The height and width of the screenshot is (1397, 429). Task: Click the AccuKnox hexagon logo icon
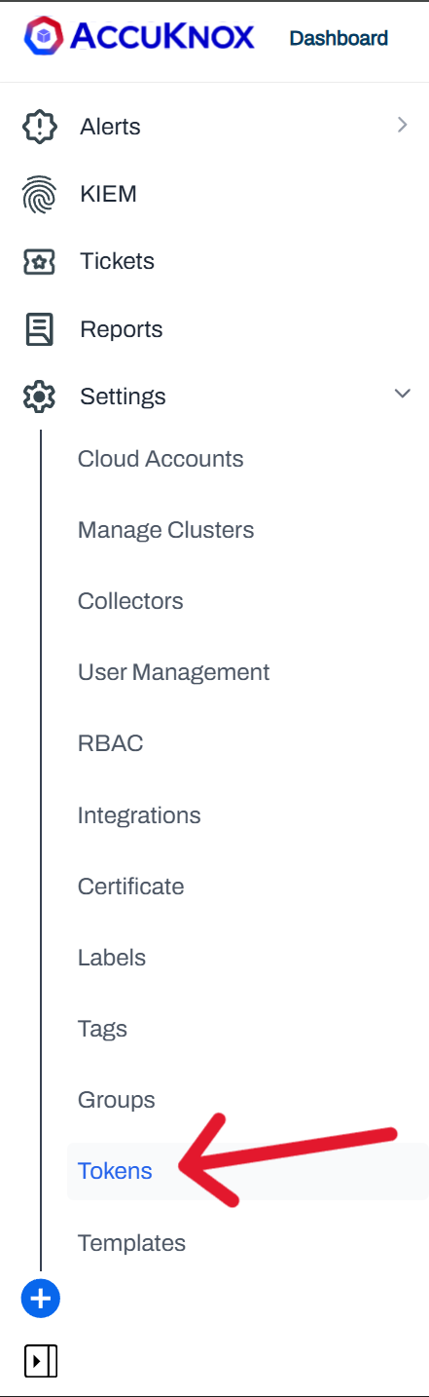pyautogui.click(x=43, y=37)
